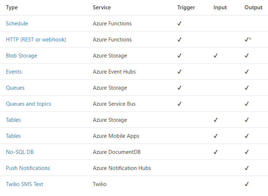Open the Queues link for Azure Storage
Image resolution: width=268 pixels, height=196 pixels.
tap(15, 88)
